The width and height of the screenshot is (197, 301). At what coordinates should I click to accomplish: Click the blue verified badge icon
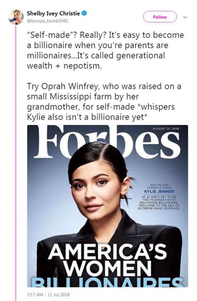[x=84, y=13]
